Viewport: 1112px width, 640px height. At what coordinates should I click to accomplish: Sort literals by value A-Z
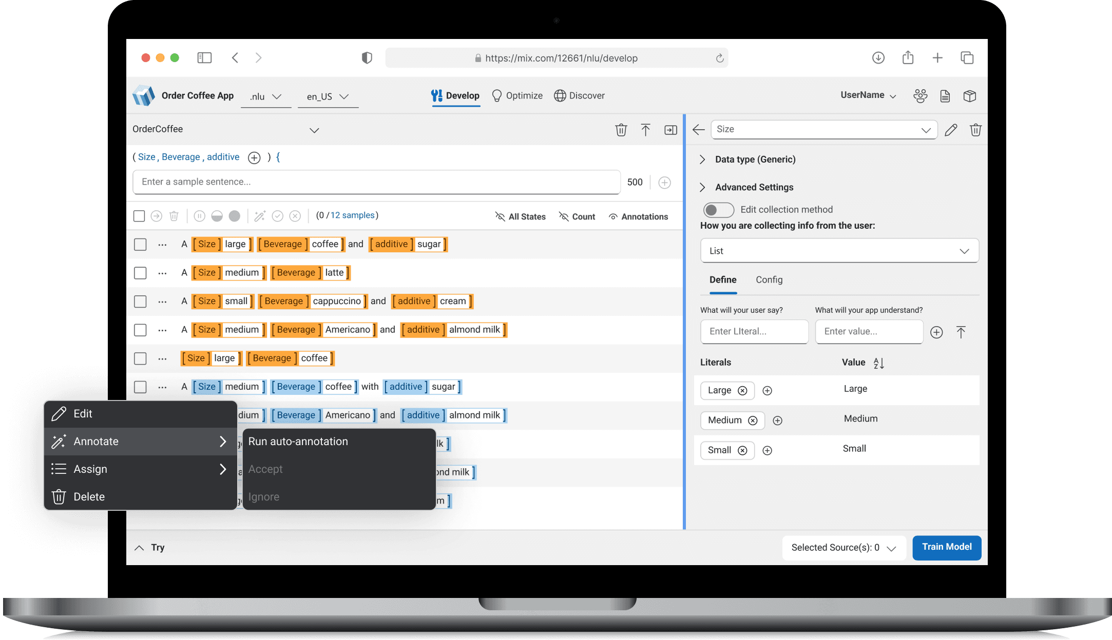click(x=878, y=363)
